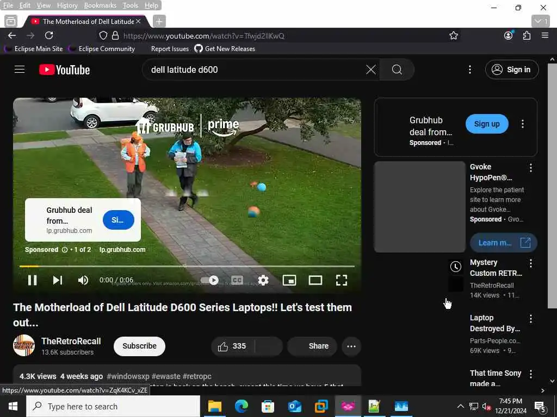Open the Windows Start menu
The width and height of the screenshot is (557, 417).
tap(13, 406)
